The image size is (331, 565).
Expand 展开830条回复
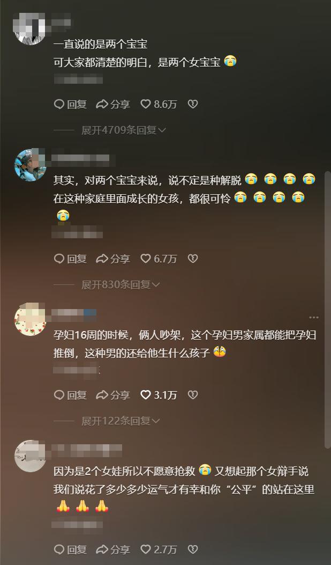click(121, 285)
